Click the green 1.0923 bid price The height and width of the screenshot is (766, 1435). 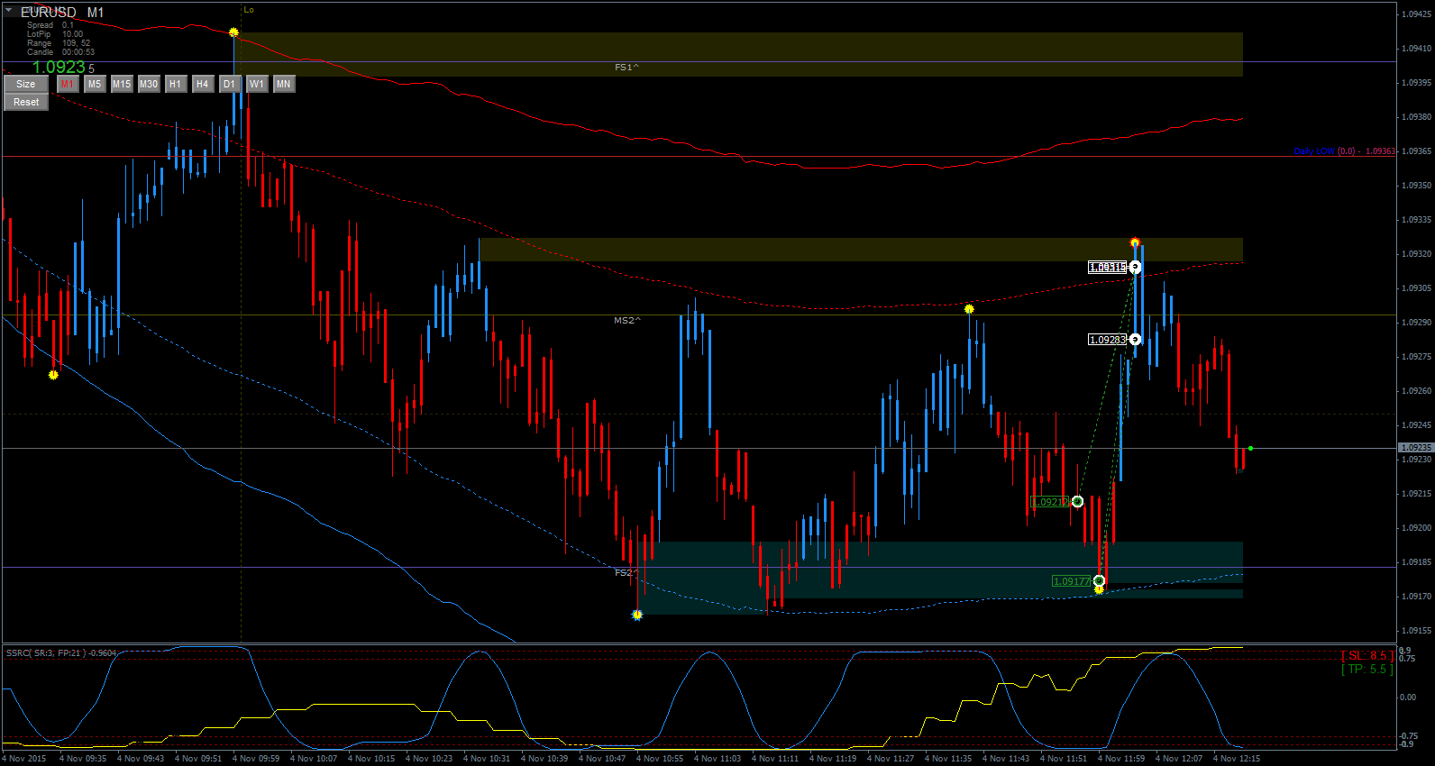click(x=59, y=67)
